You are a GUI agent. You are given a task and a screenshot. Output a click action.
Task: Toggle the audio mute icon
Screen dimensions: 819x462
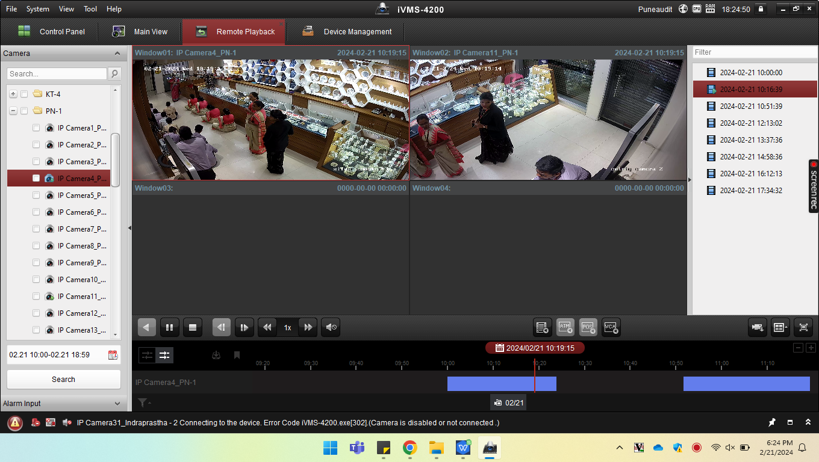[x=331, y=327]
